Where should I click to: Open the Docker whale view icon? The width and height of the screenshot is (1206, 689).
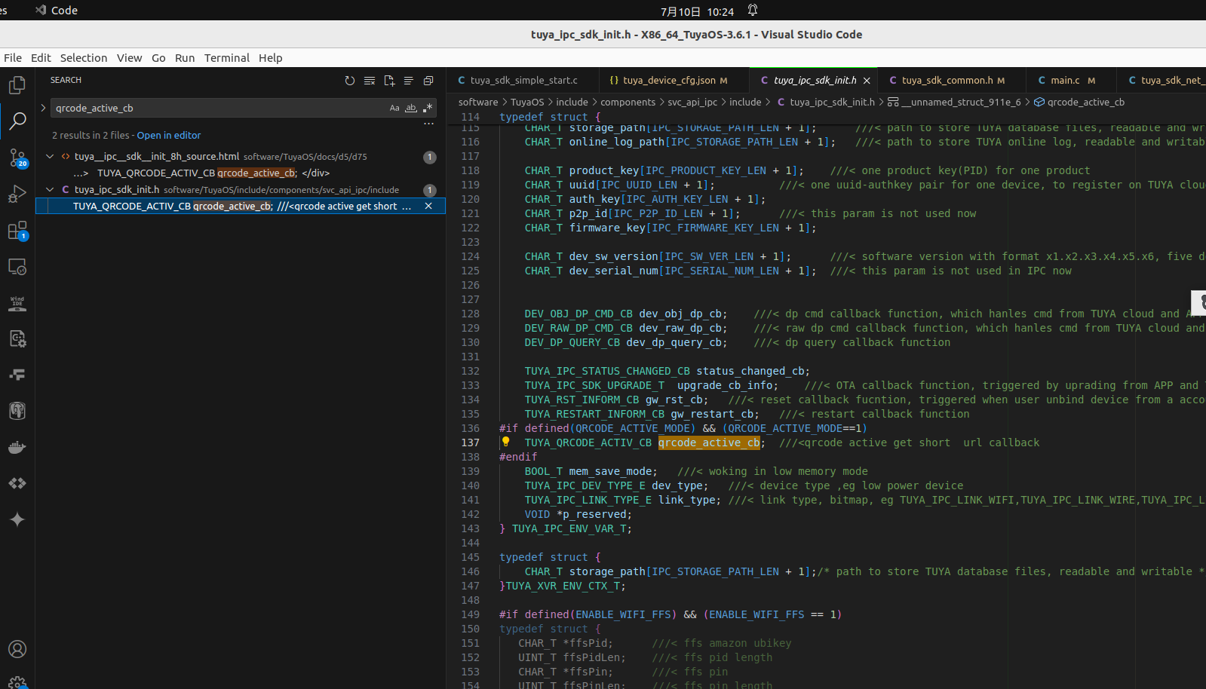[17, 447]
